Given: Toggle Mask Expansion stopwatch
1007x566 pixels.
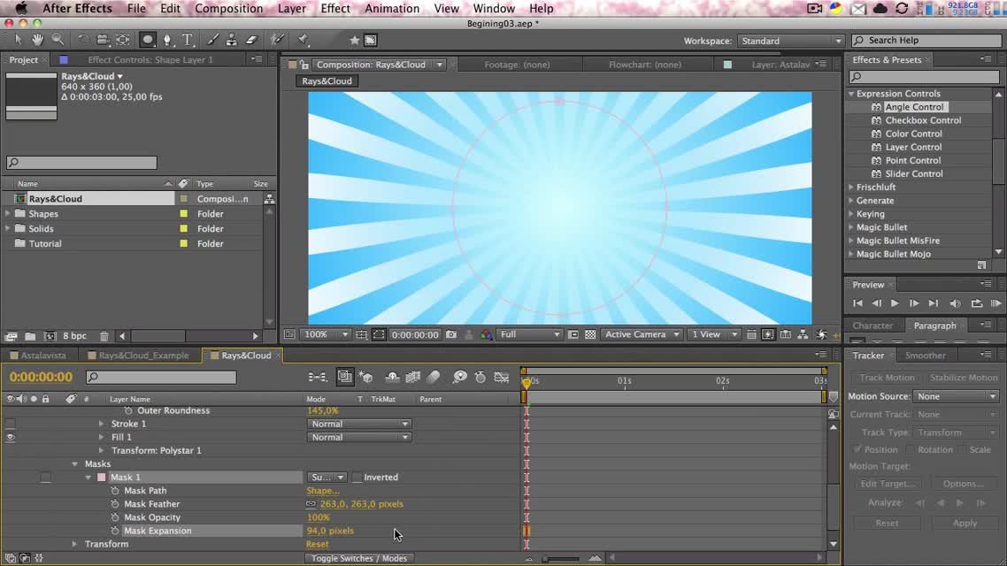Looking at the screenshot, I should click(115, 531).
